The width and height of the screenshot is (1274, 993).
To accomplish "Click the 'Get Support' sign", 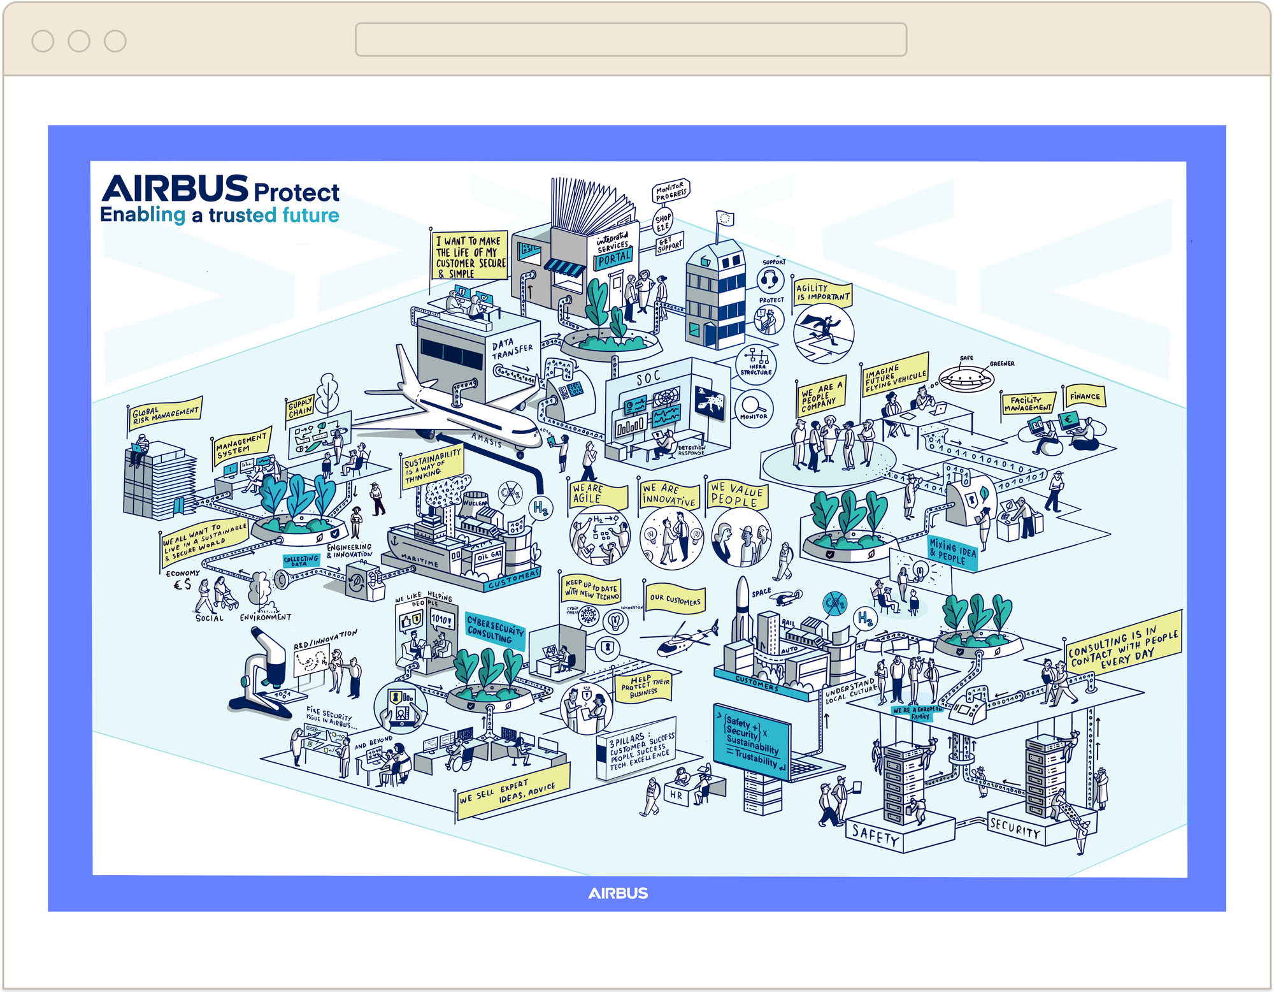I will pyautogui.click(x=670, y=244).
